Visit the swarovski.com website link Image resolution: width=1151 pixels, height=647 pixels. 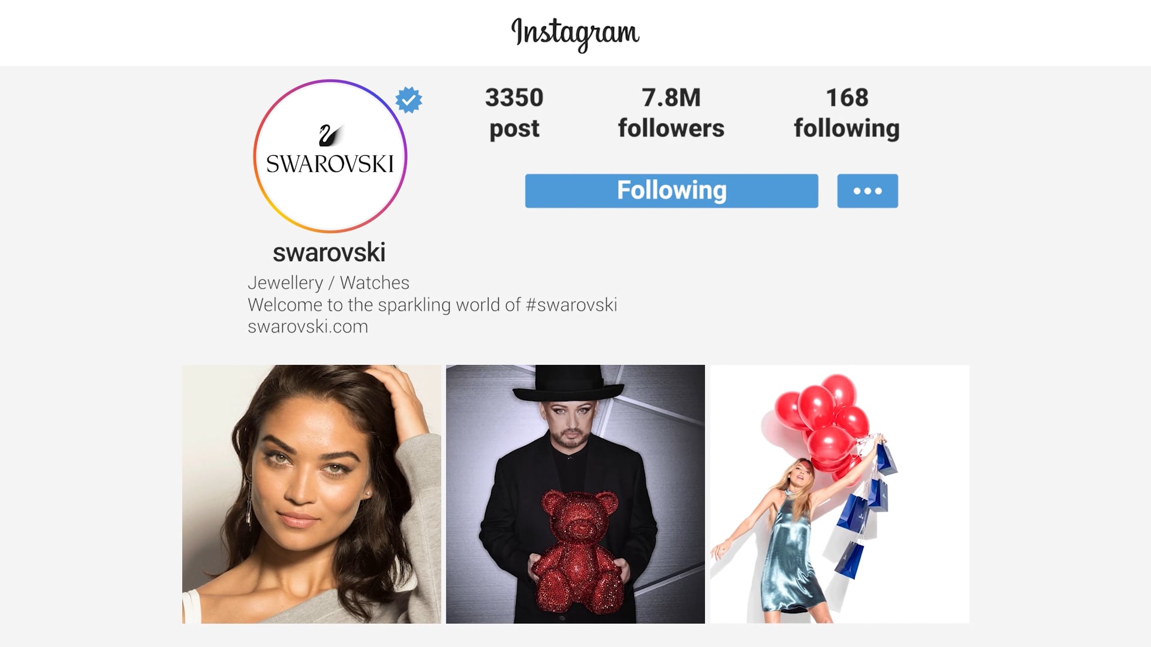click(x=308, y=327)
